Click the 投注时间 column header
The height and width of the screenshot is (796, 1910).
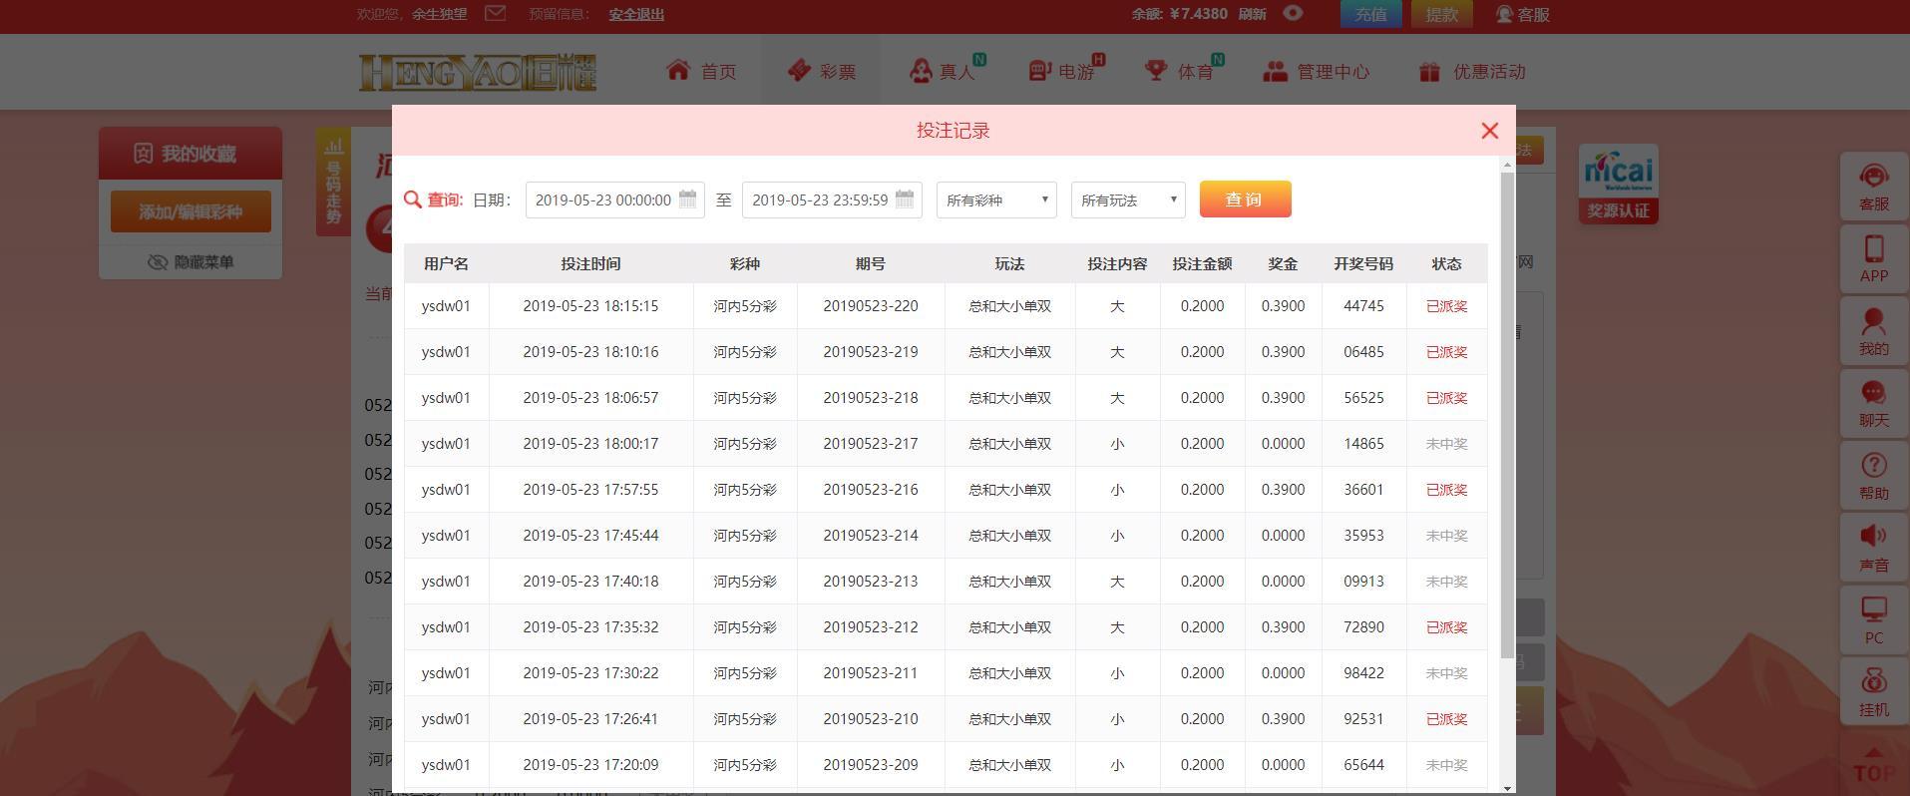click(x=590, y=263)
